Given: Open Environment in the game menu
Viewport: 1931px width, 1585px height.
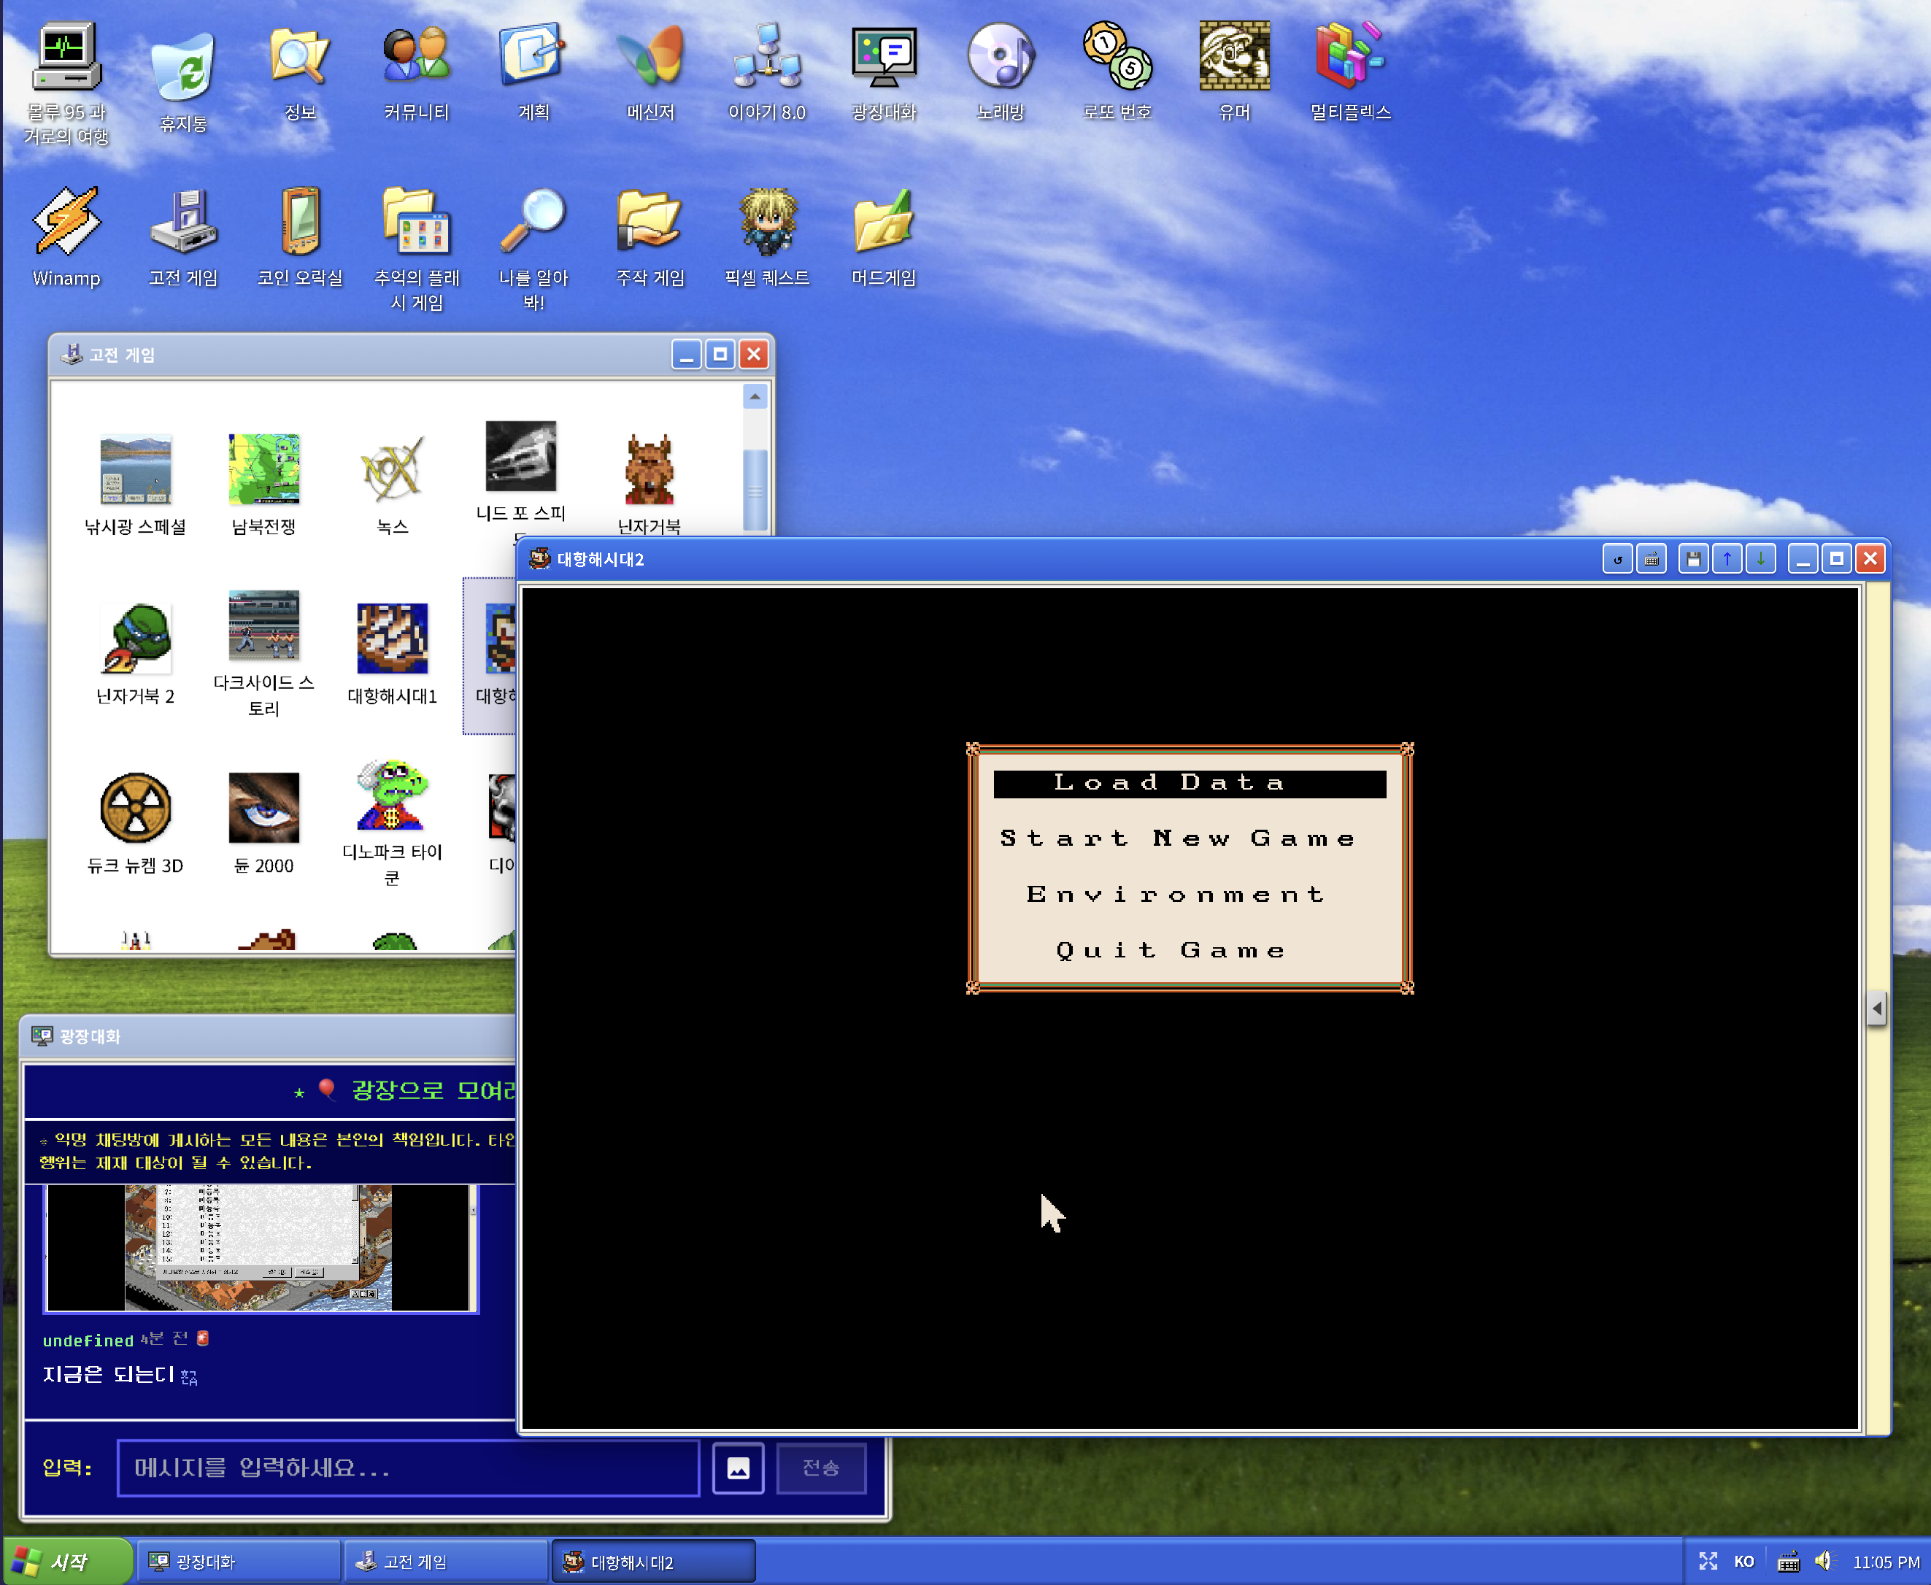Looking at the screenshot, I should tap(1176, 895).
